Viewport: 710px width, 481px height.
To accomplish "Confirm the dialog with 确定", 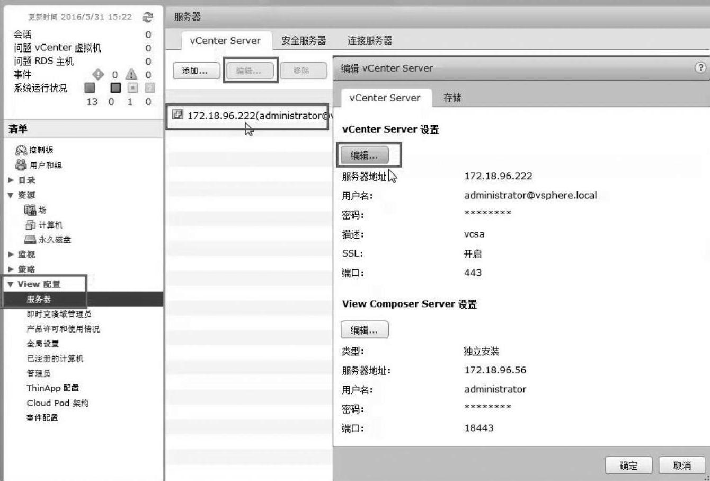I will (629, 466).
